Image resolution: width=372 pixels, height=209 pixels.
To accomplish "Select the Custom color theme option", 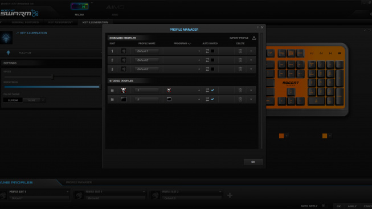I will 13,100.
